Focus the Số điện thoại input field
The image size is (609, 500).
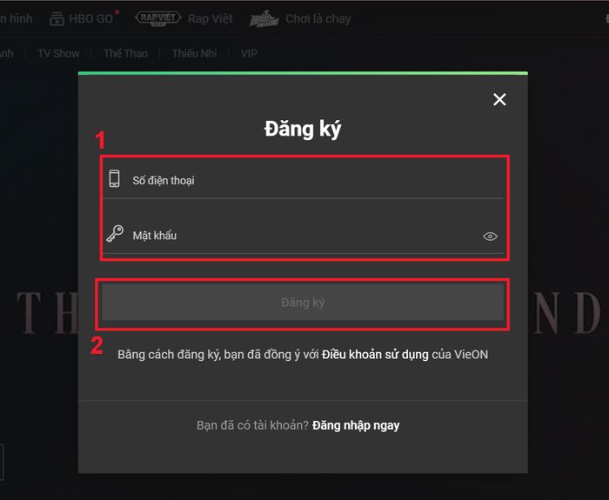coord(304,180)
